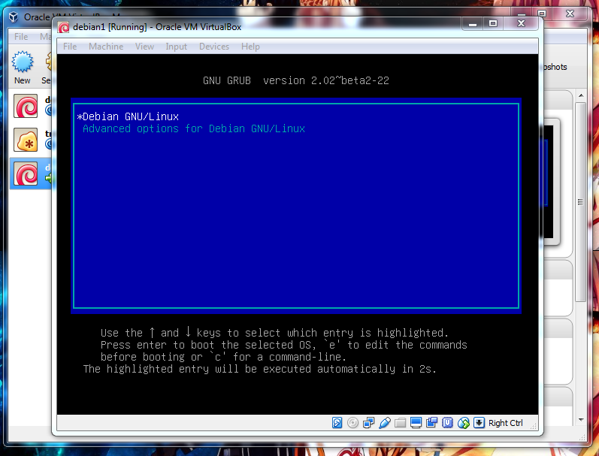The image size is (599, 456).
Task: Open the Machine menu
Action: [x=106, y=47]
